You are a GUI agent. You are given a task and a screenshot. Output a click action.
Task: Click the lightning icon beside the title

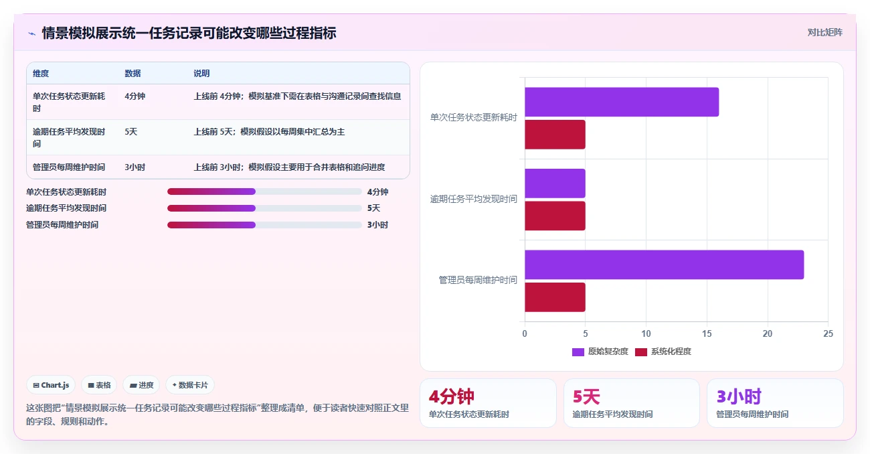(32, 33)
